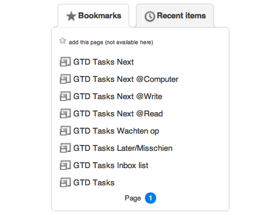Image resolution: width=279 pixels, height=215 pixels.
Task: Switch to the Recent items tab
Action: 175,16
